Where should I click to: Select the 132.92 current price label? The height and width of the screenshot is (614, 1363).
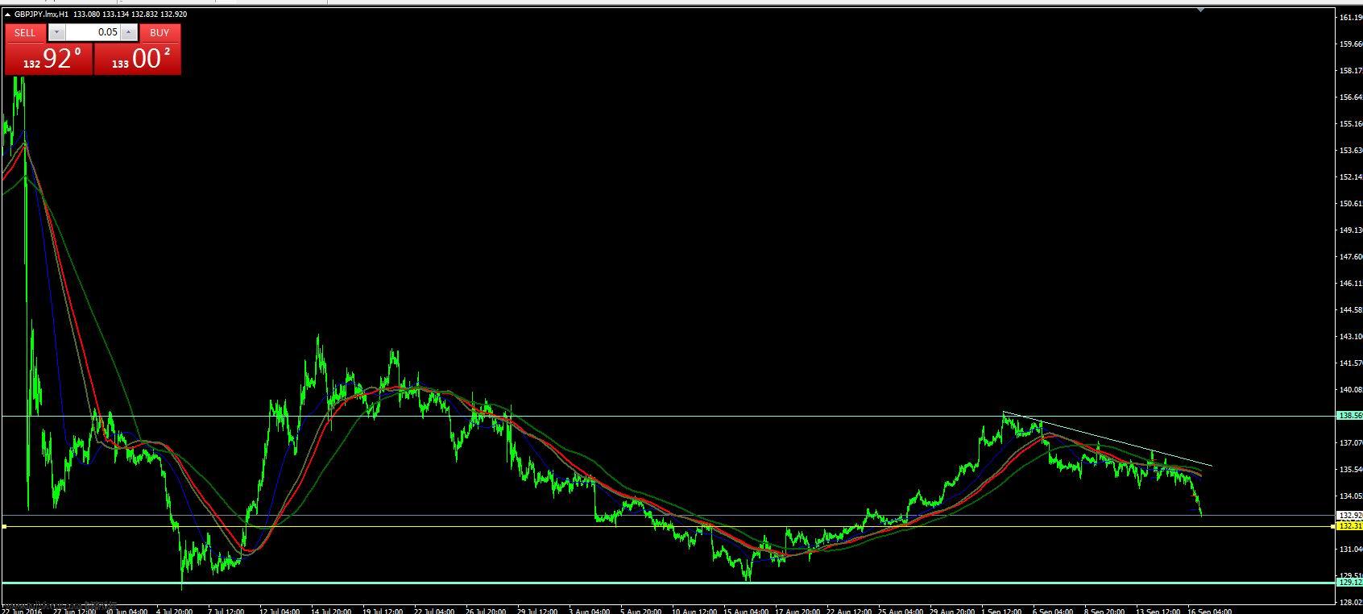[1349, 515]
